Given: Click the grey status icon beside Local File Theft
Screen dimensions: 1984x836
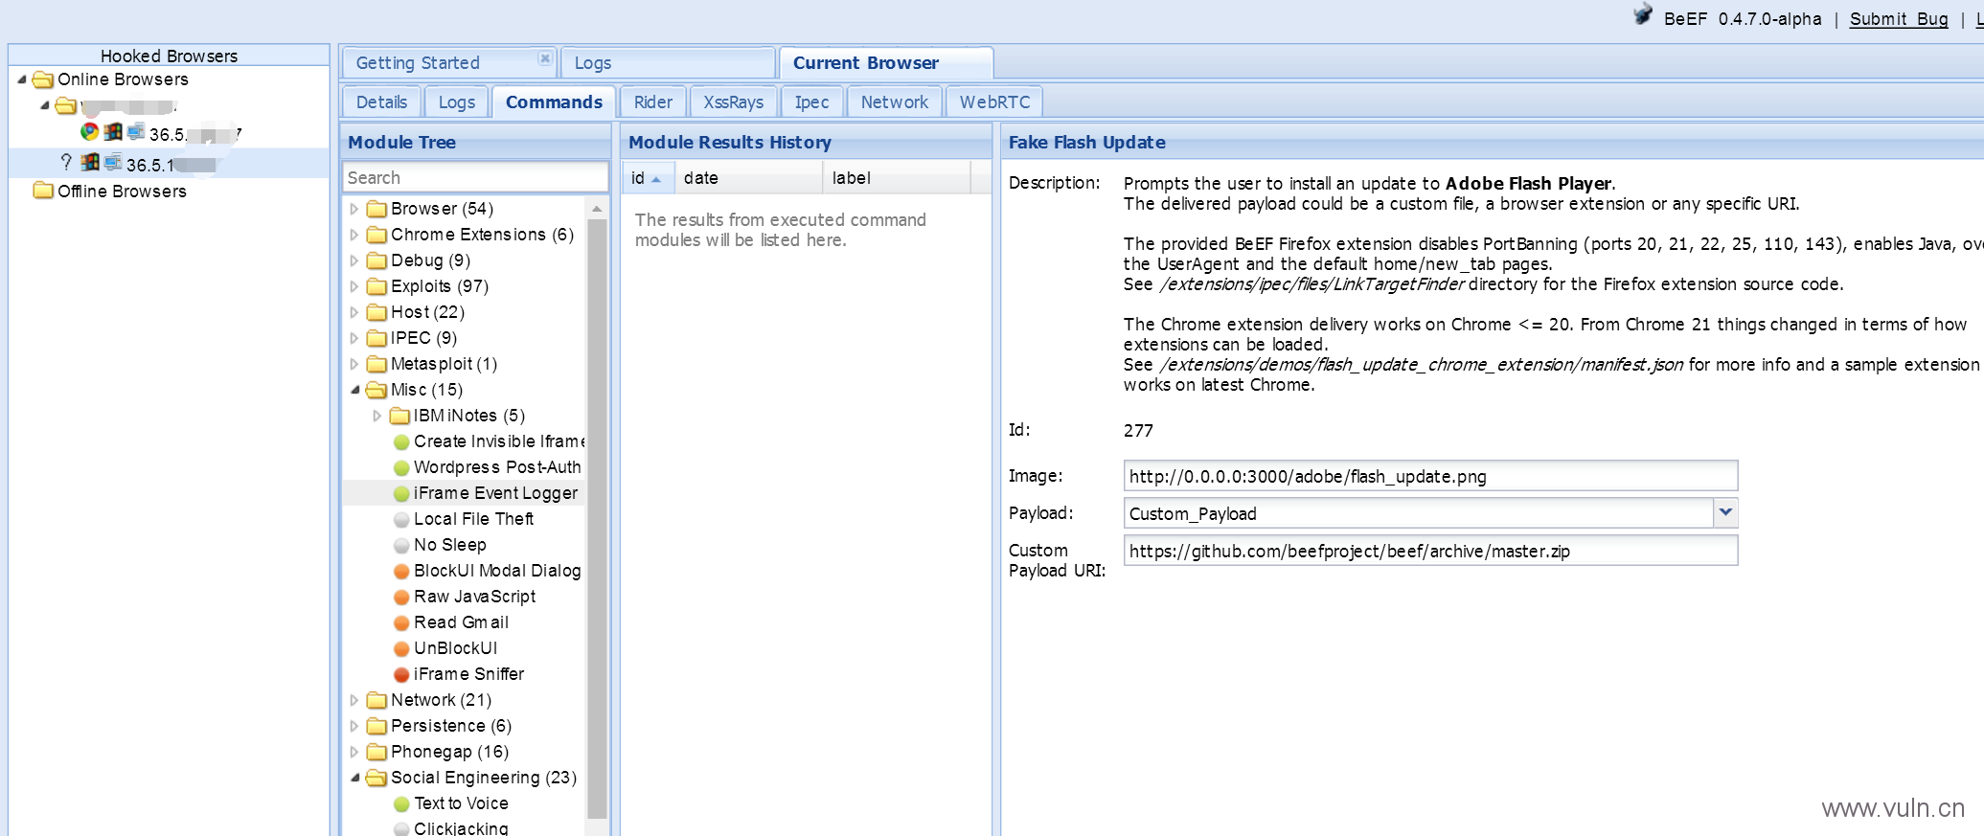Looking at the screenshot, I should 401,520.
